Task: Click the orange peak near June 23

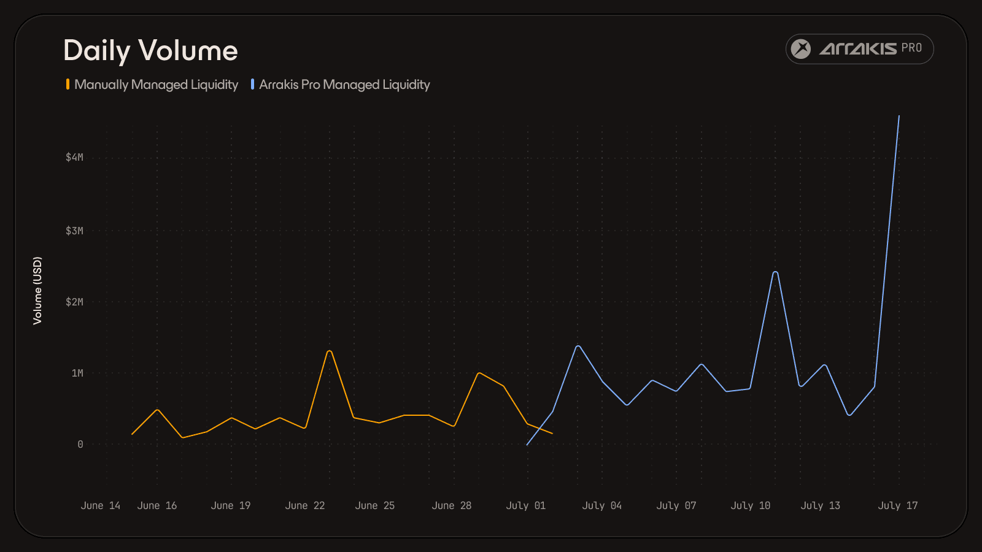Action: (x=330, y=351)
